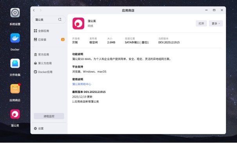Go forward using the right arrow

coord(40,10)
